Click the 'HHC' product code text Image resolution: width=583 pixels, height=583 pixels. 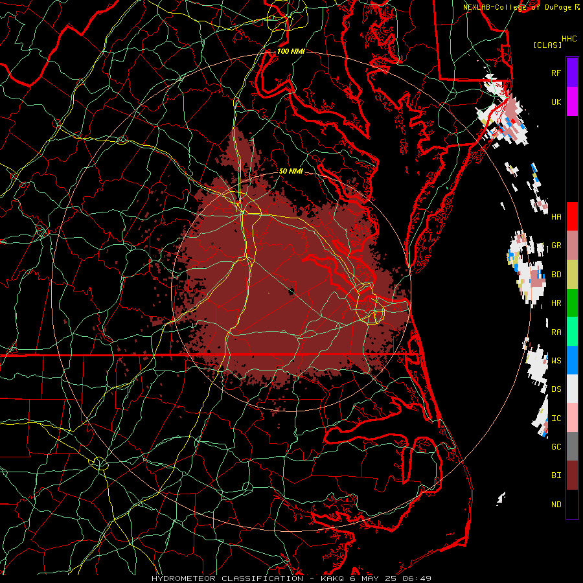coord(569,39)
